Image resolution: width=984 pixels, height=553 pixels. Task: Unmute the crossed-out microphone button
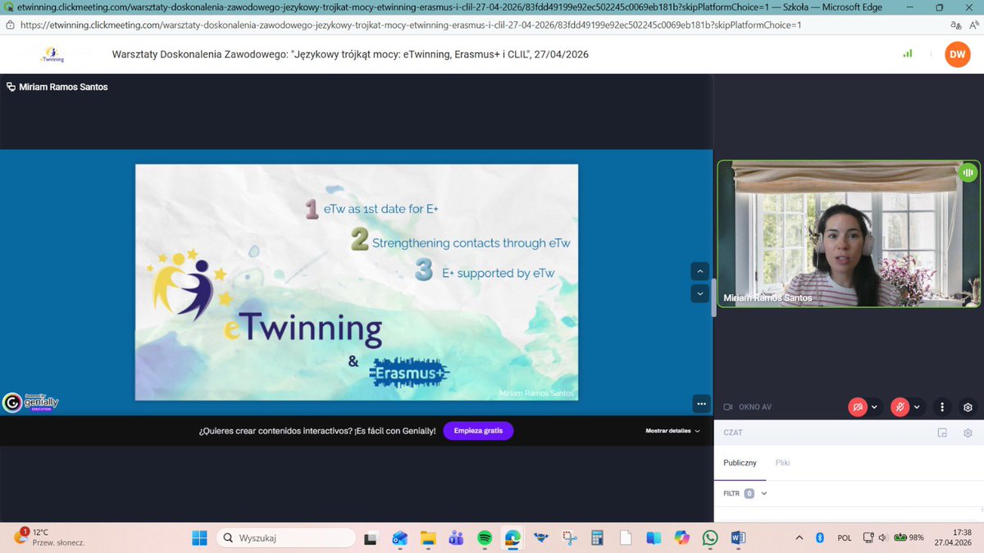coord(900,406)
